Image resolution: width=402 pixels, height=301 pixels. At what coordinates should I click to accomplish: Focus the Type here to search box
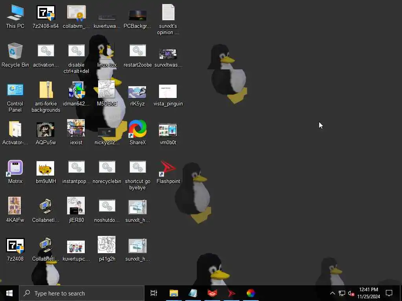pos(82,293)
